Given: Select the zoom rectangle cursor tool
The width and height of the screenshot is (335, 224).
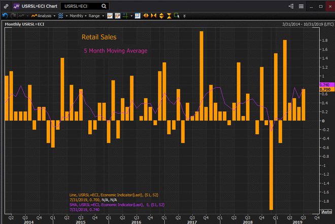Looking at the screenshot, I should [x=177, y=16].
